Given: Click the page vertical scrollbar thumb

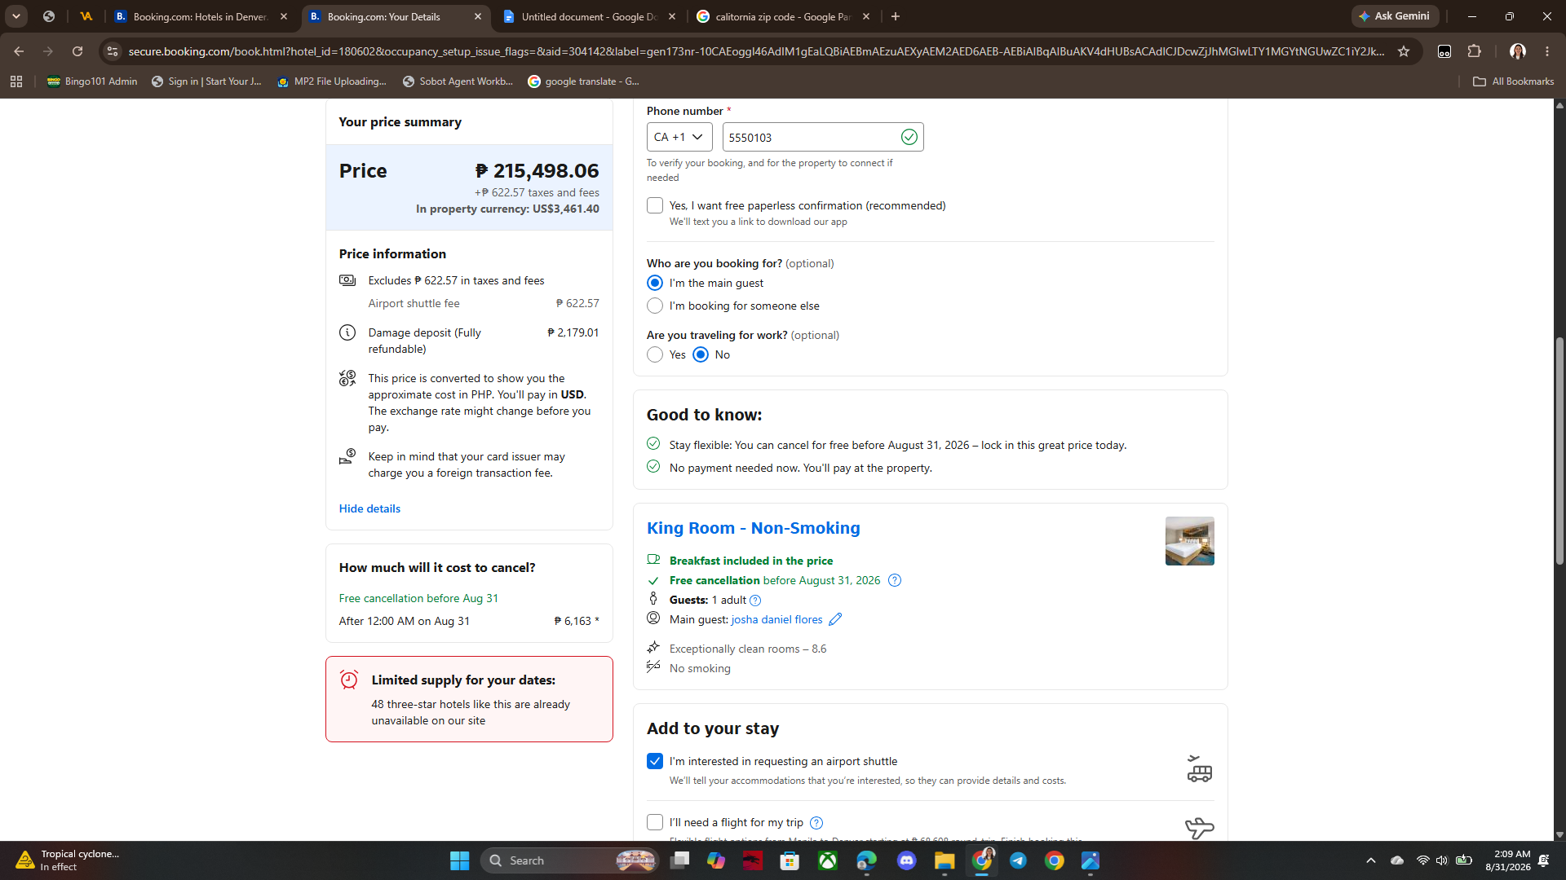Looking at the screenshot, I should pyautogui.click(x=1559, y=451).
